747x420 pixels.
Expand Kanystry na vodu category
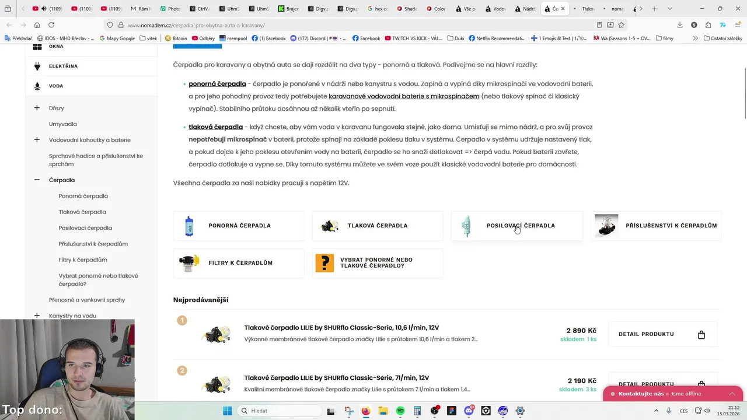pos(37,316)
